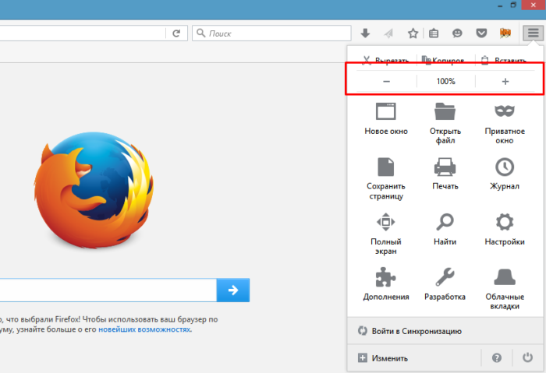Enter full screen via Полный экран
Viewport: 546px width, 373px height.
pyautogui.click(x=386, y=234)
